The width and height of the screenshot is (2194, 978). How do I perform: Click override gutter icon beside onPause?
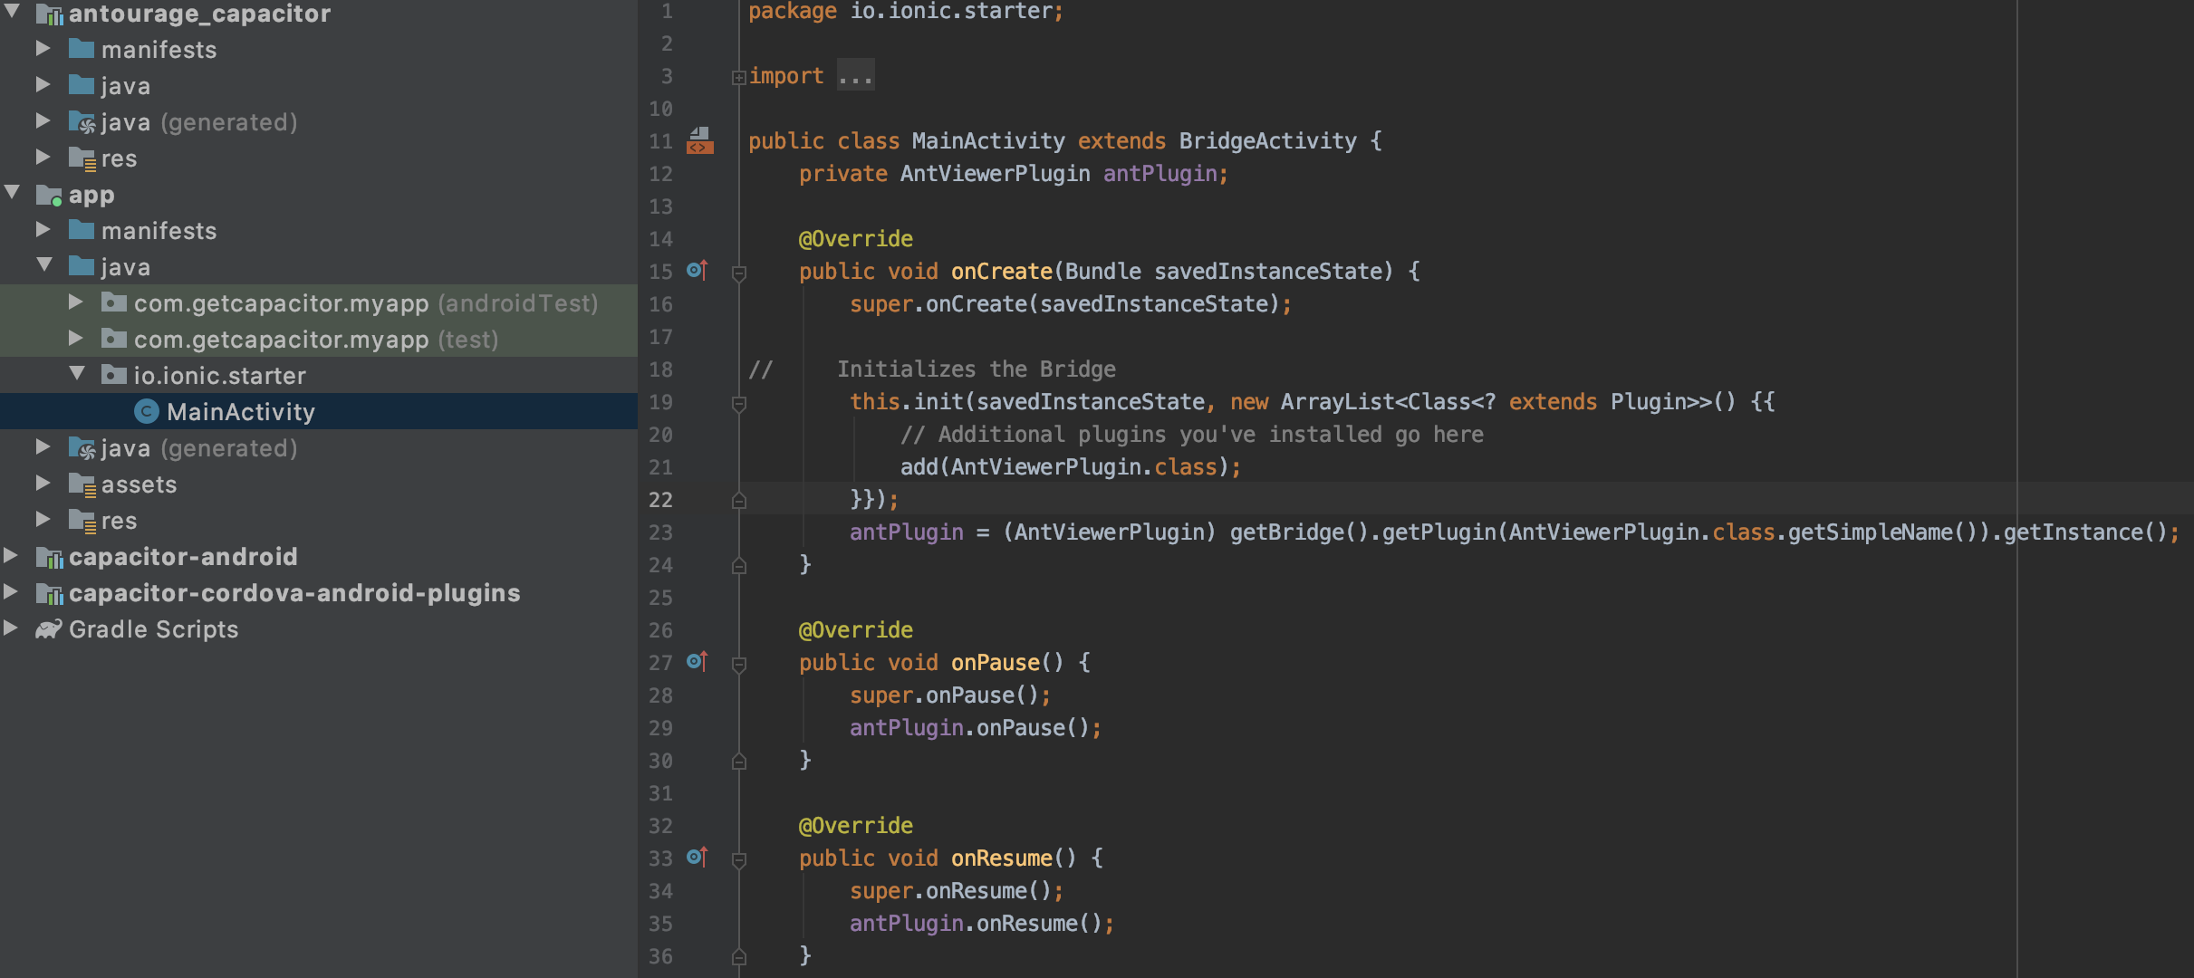coord(696,661)
